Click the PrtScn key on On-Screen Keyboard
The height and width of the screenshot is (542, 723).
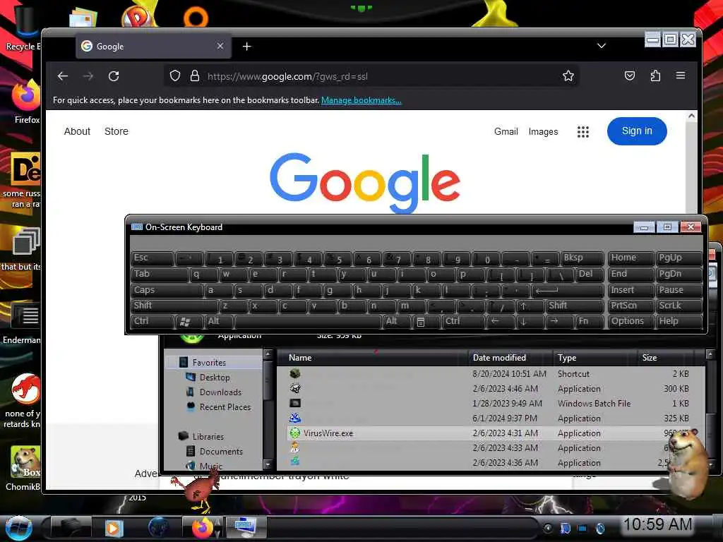(x=631, y=306)
